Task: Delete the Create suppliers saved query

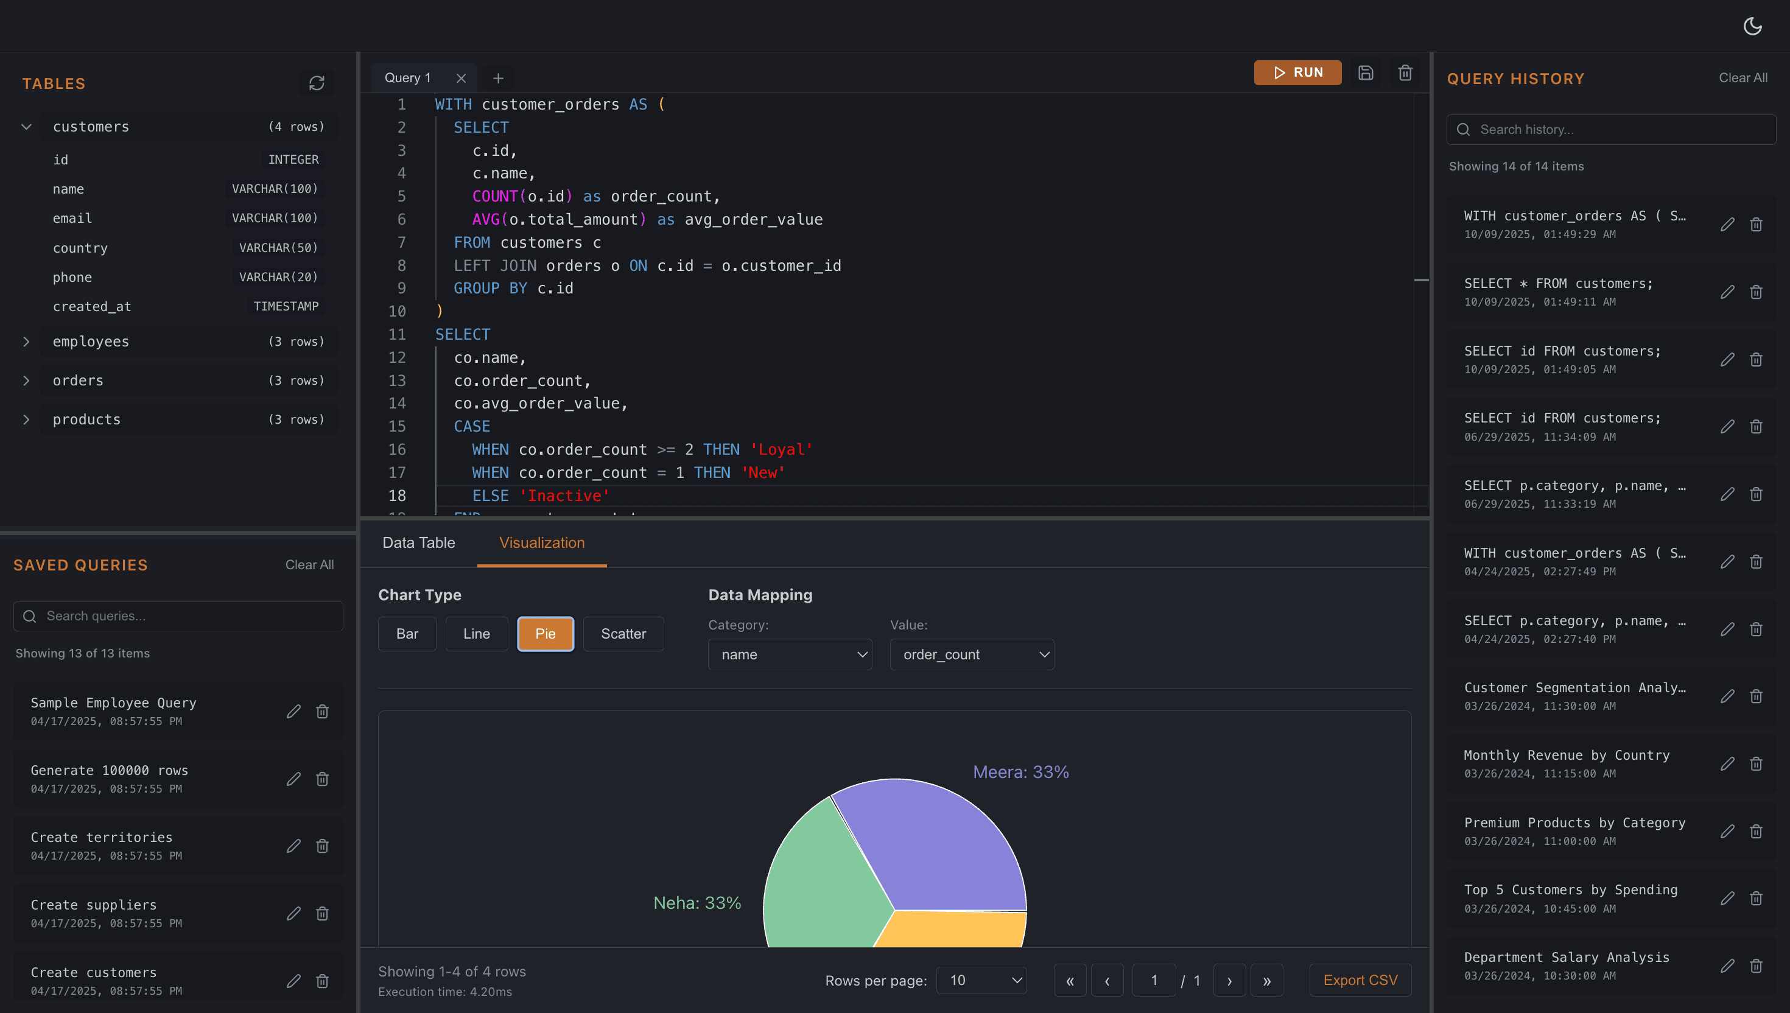Action: 322,913
